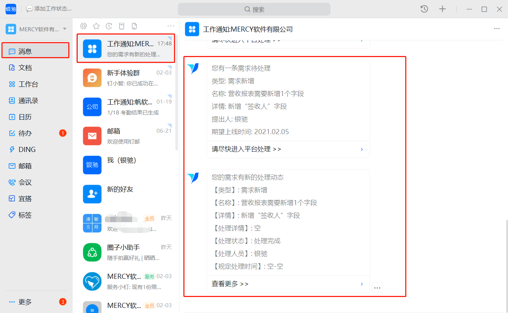Filter conversations by @ mentions icon
This screenshot has width=508, height=313.
click(84, 26)
